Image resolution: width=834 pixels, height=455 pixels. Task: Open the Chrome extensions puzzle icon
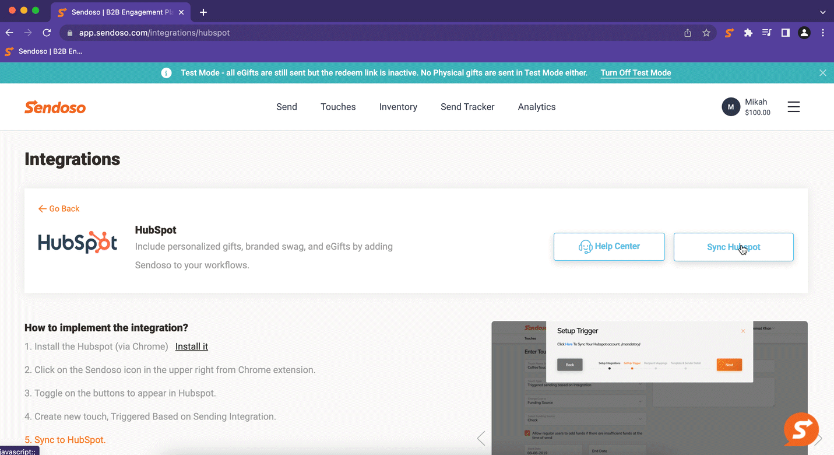[748, 33]
